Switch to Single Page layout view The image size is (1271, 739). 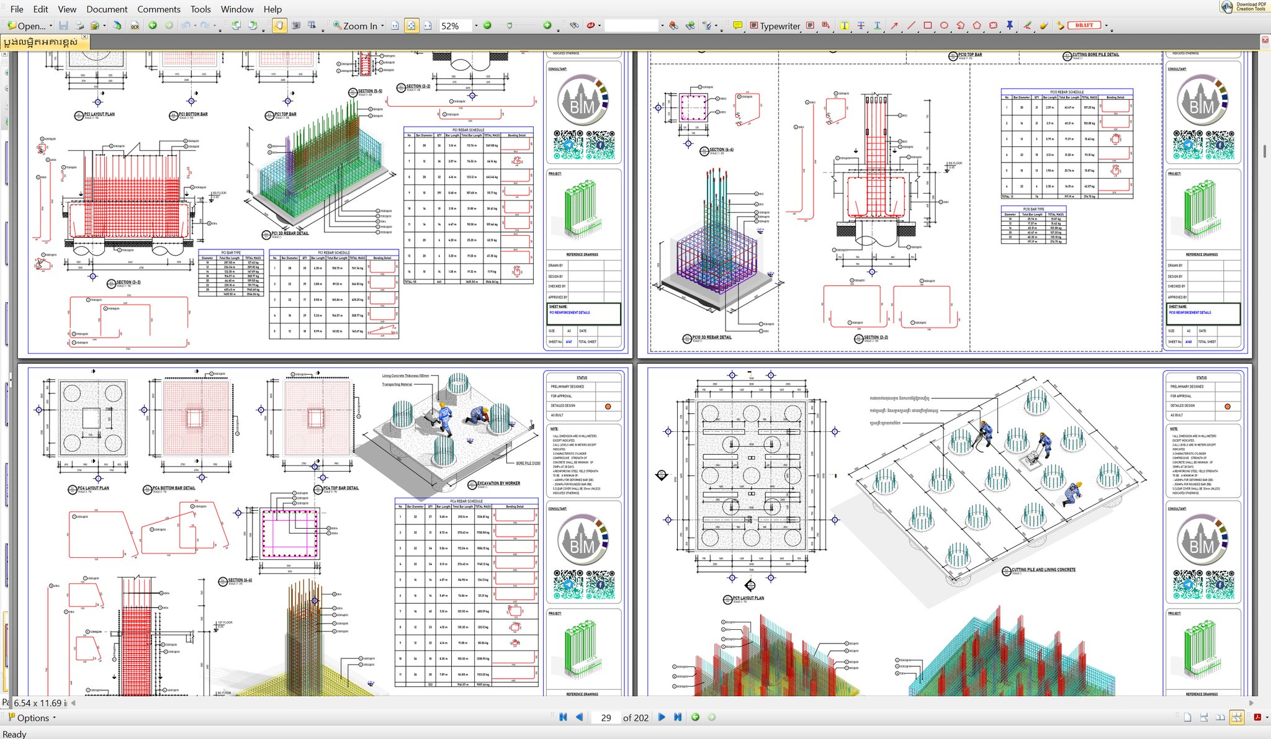[1187, 717]
